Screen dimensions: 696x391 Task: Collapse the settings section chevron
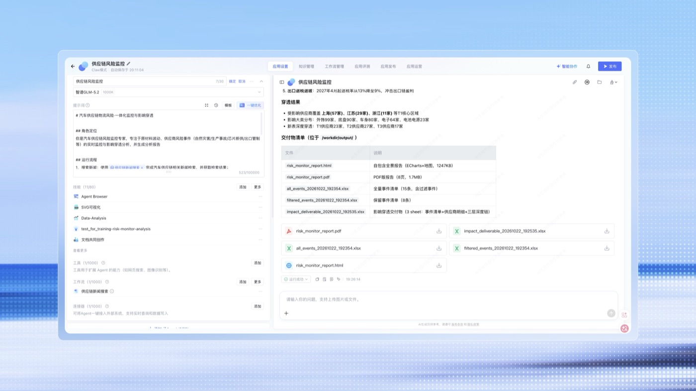pos(261,81)
